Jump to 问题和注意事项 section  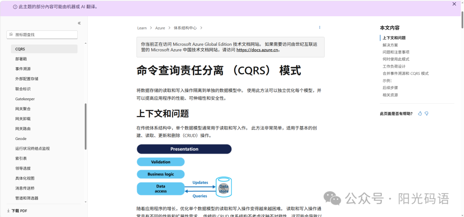(x=396, y=52)
